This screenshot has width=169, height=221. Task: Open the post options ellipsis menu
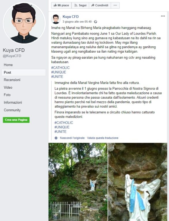[x=163, y=16]
